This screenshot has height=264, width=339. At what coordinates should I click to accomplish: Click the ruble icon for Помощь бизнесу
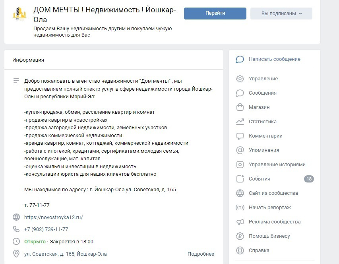[x=240, y=236]
